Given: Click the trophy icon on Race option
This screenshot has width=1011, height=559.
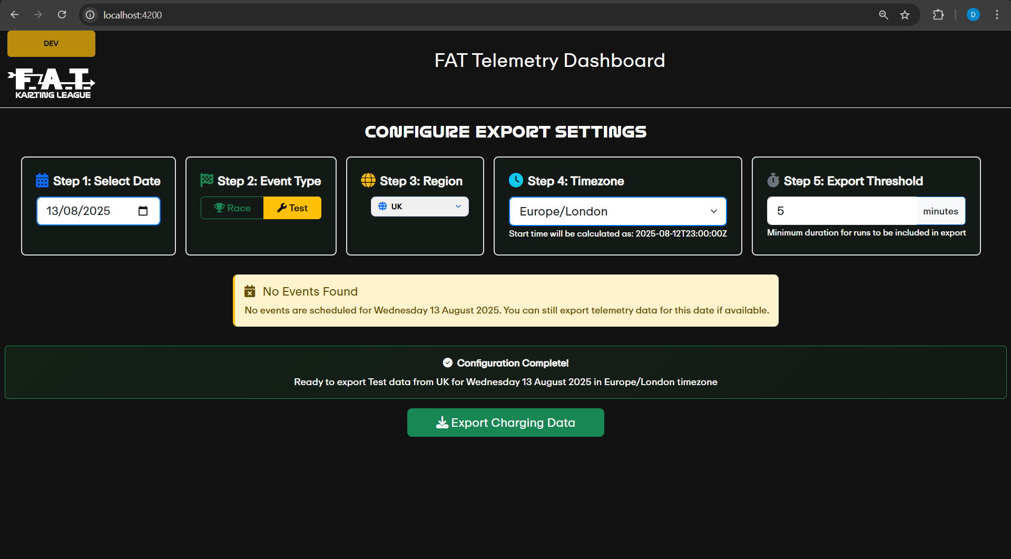Looking at the screenshot, I should pyautogui.click(x=219, y=208).
